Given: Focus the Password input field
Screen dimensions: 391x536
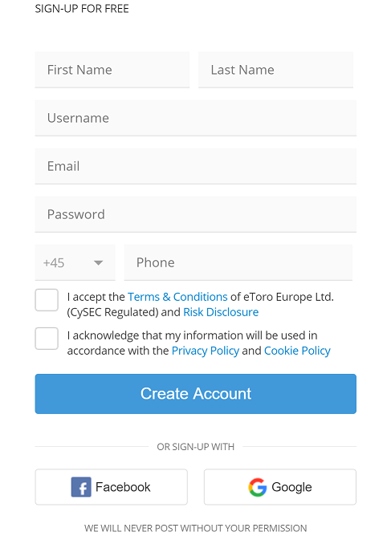Looking at the screenshot, I should 196,215.
